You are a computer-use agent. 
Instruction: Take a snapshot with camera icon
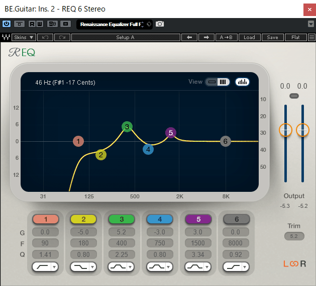coord(160,24)
